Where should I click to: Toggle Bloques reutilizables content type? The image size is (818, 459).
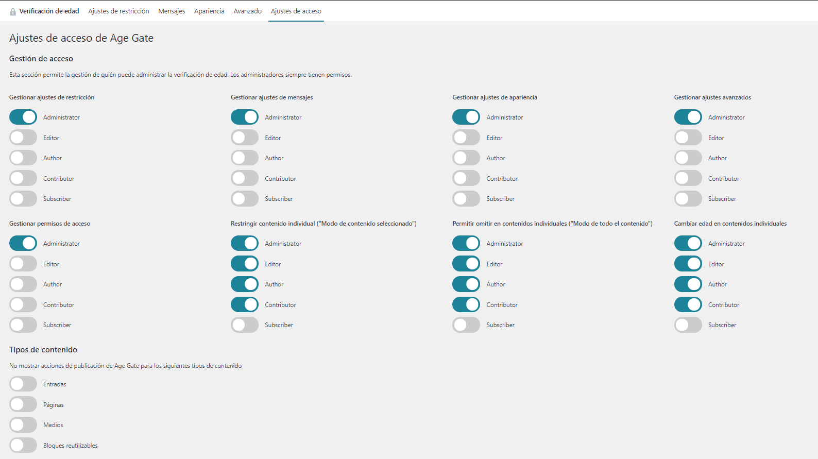pos(23,445)
